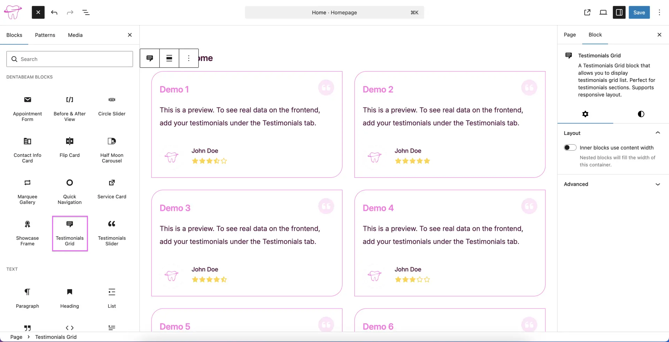Insert the Showcase Frame block

[28, 233]
